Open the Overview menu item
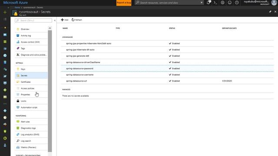The image size is (278, 156). pos(31,29)
